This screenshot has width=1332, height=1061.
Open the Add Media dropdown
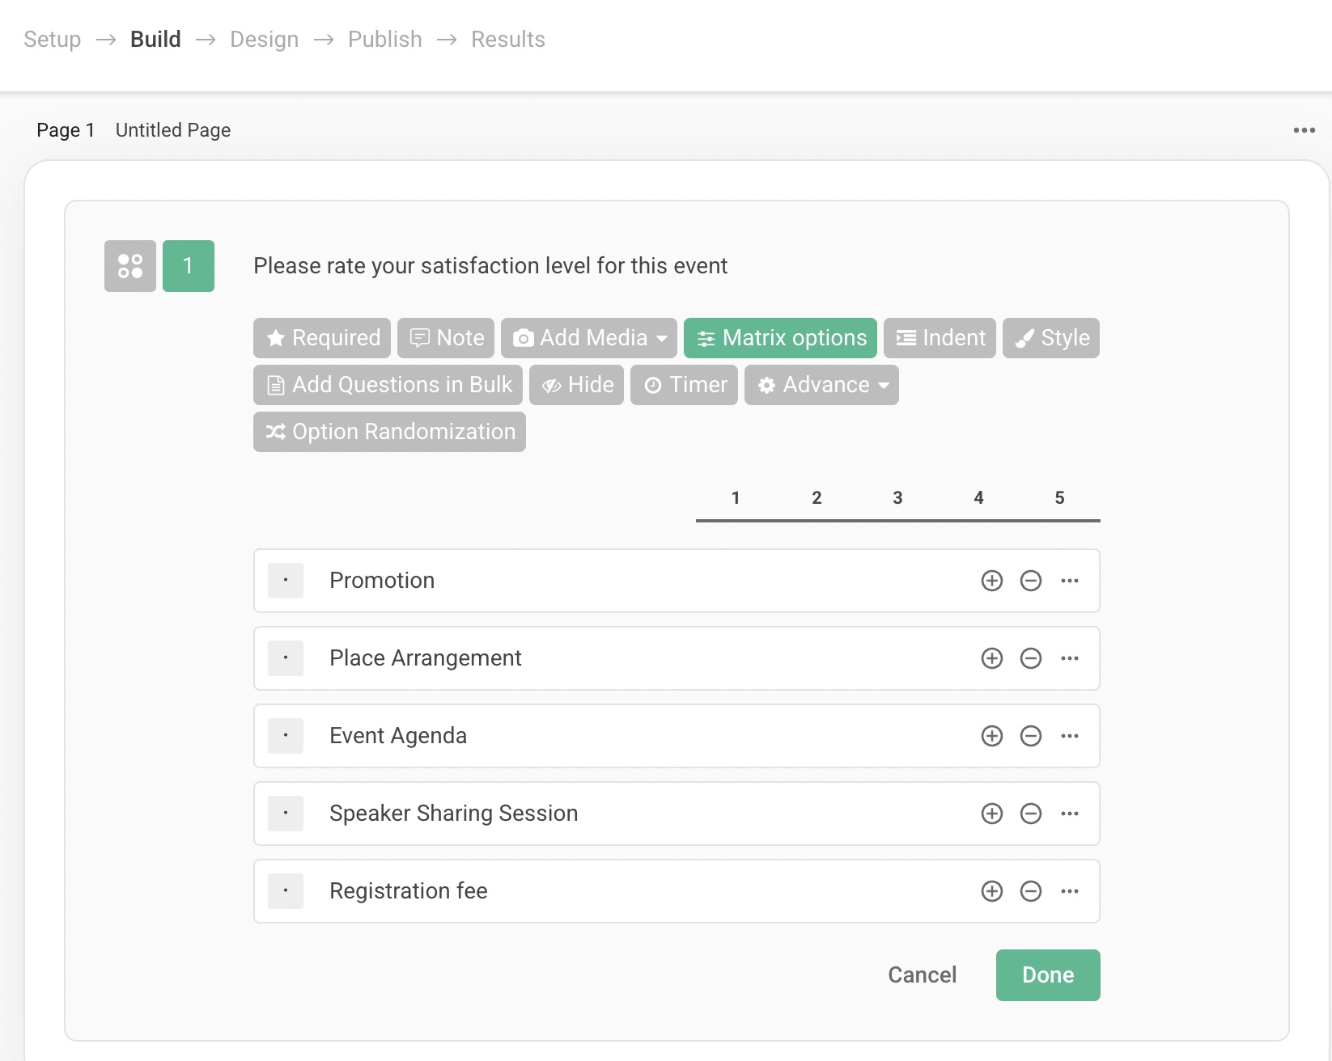588,338
